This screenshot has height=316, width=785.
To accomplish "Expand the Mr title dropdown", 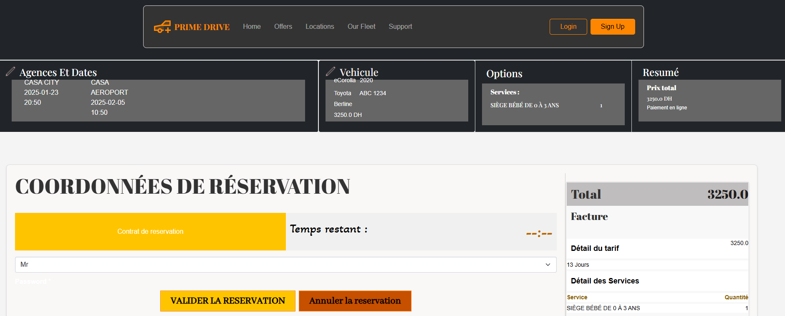I will click(x=285, y=265).
